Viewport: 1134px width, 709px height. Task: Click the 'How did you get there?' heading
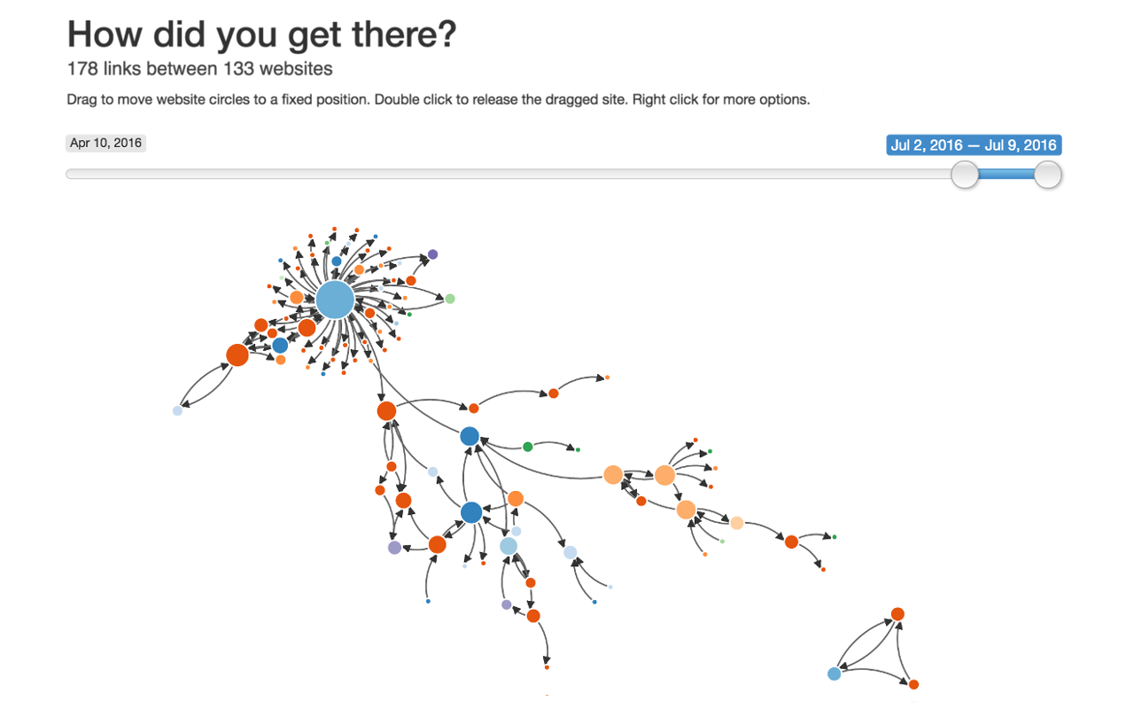tap(262, 34)
